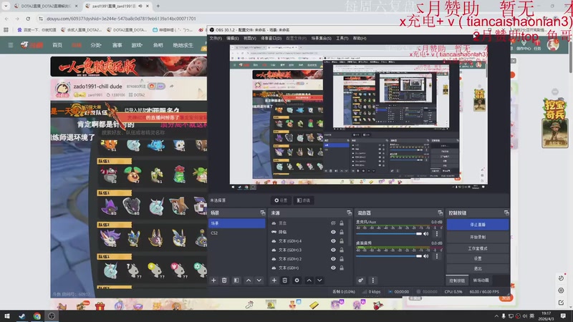Pop out the Sources dock panel
573x322 pixels.
point(349,213)
